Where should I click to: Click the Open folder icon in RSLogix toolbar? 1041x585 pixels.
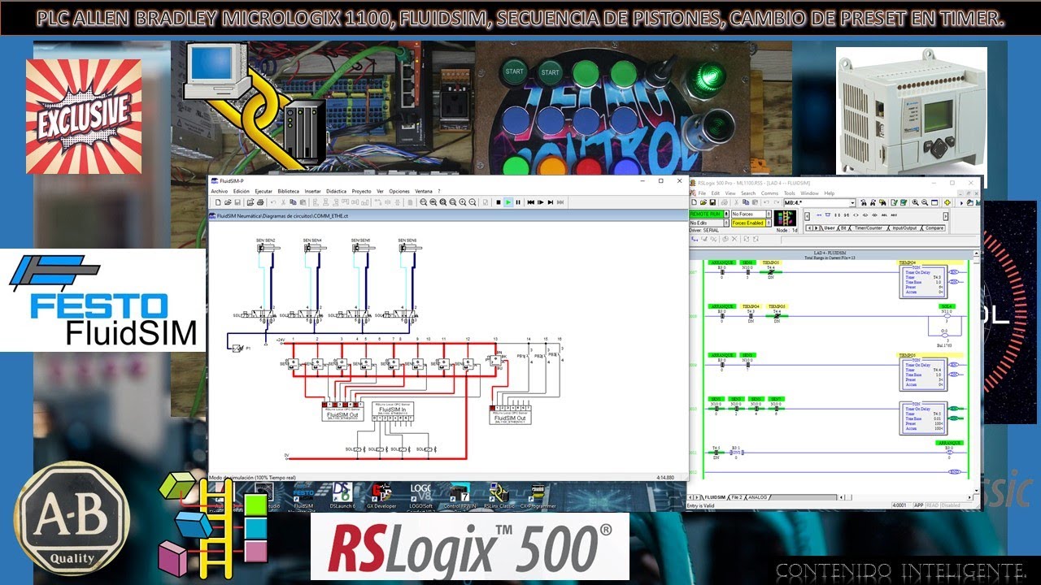703,202
